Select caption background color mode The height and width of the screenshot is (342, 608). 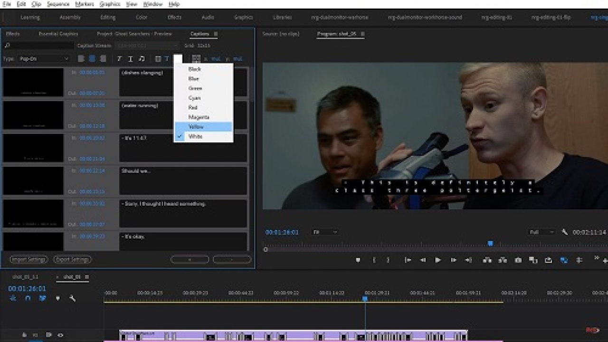158,59
